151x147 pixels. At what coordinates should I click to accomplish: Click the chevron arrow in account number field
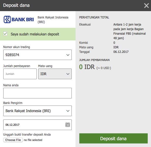pyautogui.click(x=68, y=55)
